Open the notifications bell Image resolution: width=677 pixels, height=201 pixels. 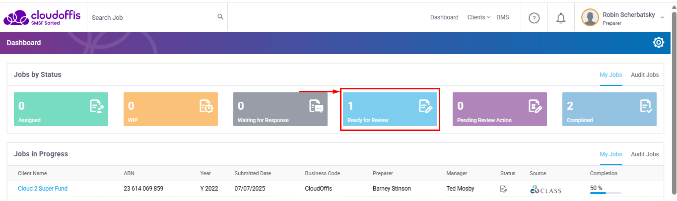click(x=561, y=18)
